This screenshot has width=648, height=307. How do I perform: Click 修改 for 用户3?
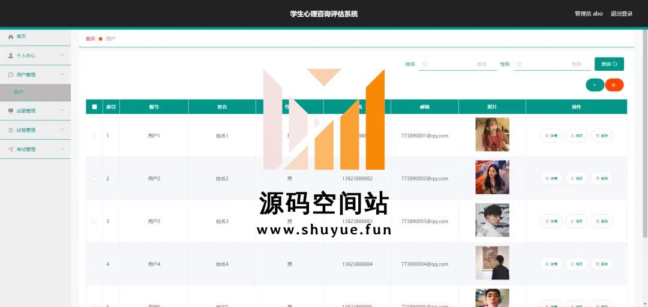[577, 221]
